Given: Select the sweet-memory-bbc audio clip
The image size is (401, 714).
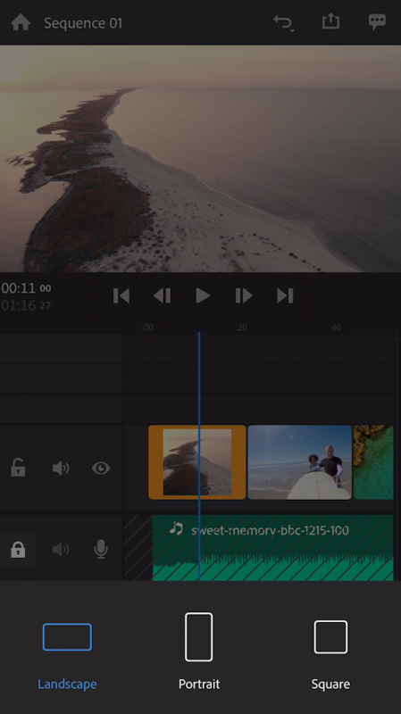Looking at the screenshot, I should click(x=273, y=548).
